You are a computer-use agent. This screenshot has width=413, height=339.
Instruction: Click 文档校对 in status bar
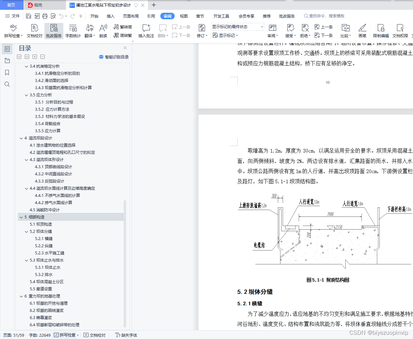(95, 335)
